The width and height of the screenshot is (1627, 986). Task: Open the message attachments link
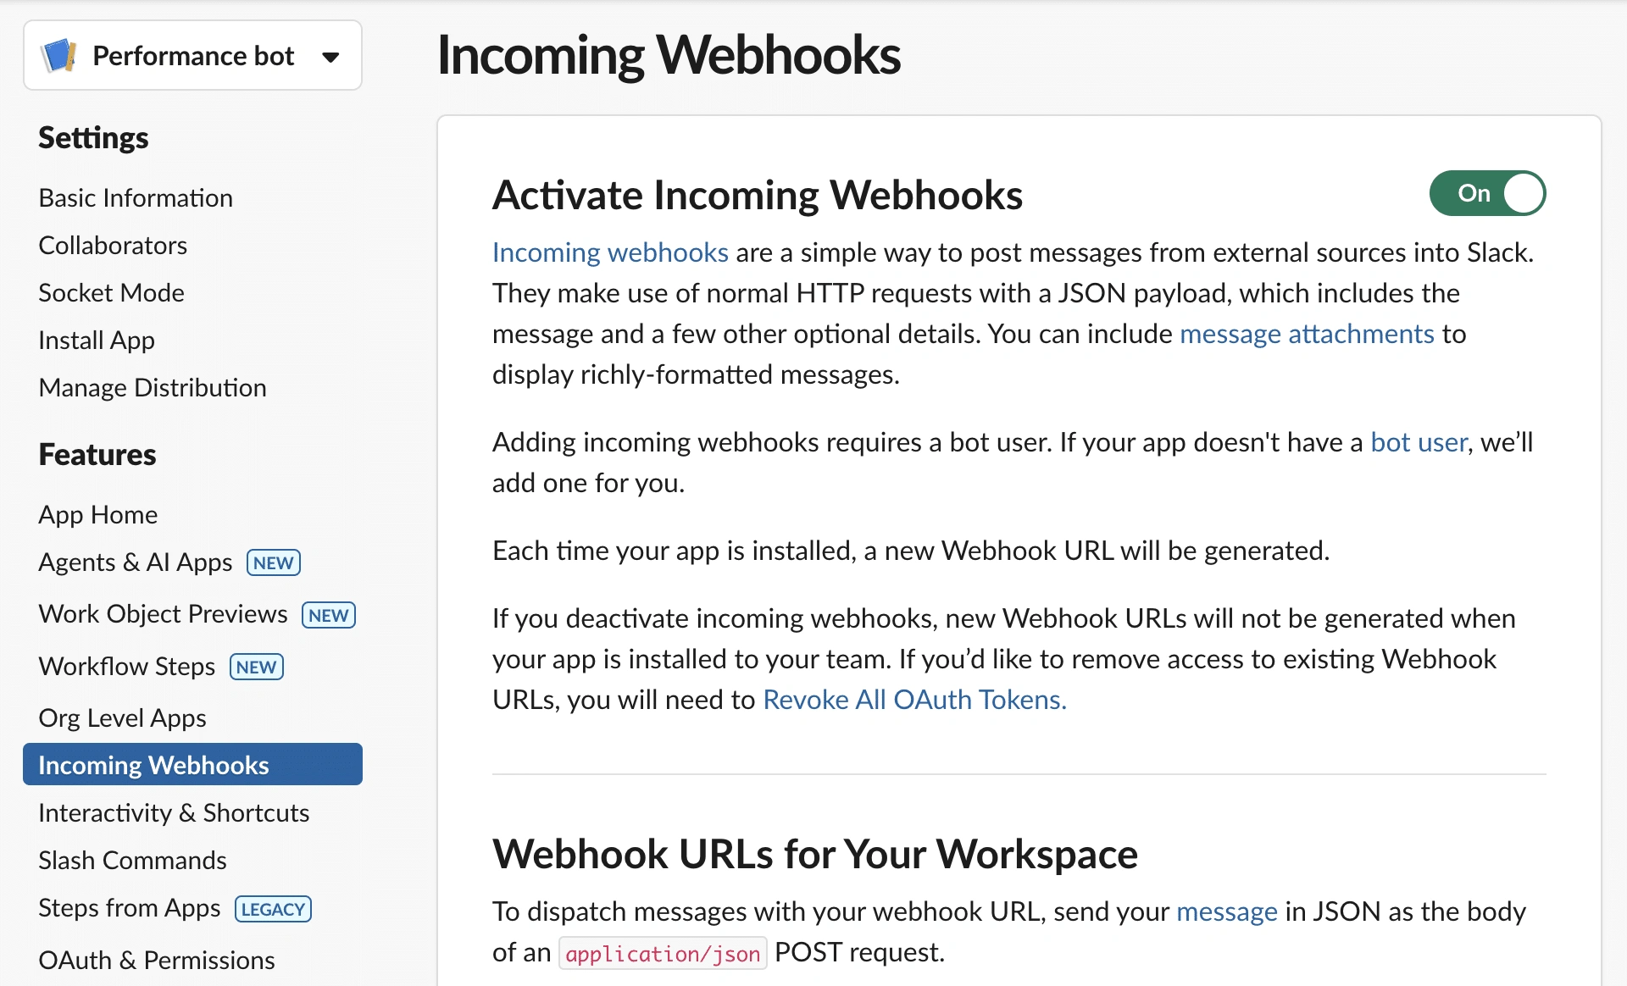(1307, 334)
